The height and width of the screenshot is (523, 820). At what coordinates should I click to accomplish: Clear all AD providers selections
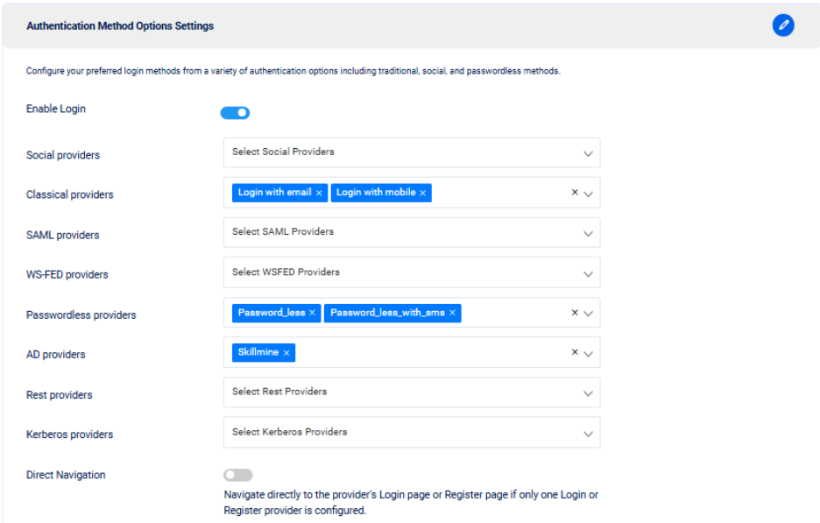[x=575, y=352]
